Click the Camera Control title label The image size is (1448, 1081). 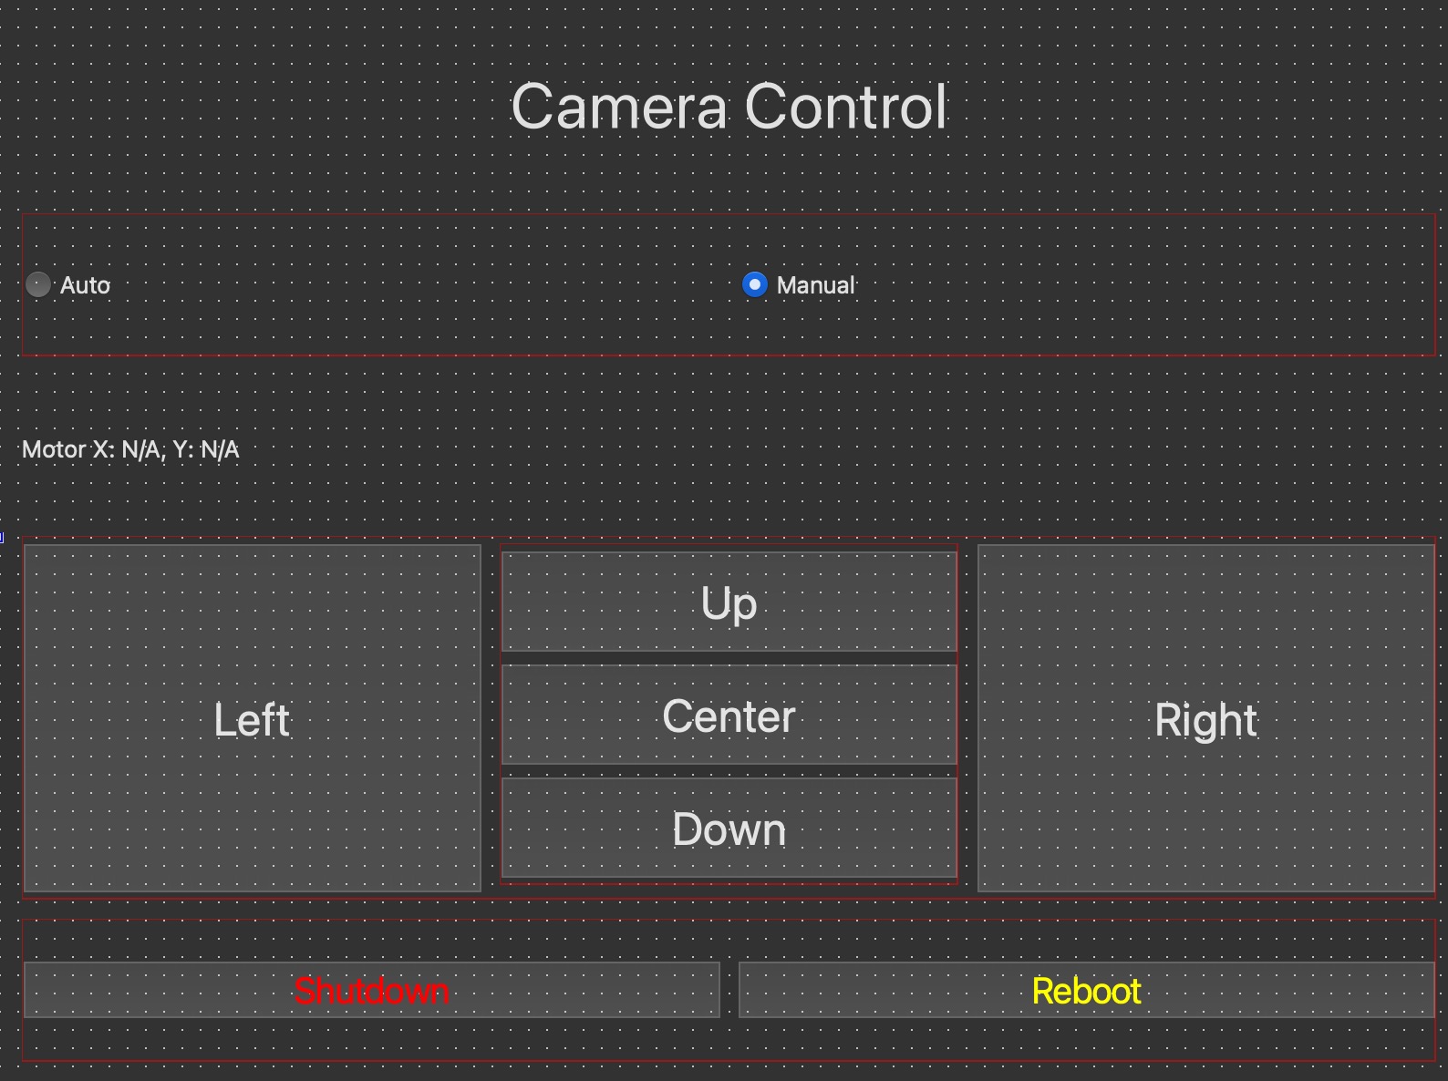click(x=729, y=106)
